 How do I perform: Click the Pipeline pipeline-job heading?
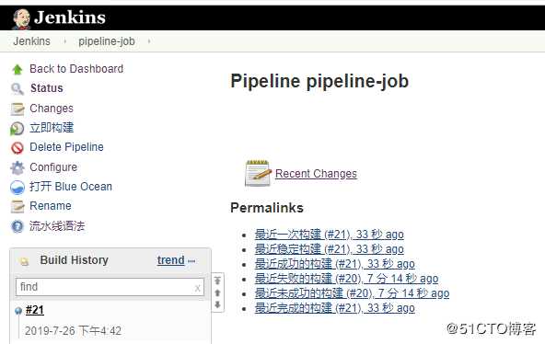click(319, 82)
